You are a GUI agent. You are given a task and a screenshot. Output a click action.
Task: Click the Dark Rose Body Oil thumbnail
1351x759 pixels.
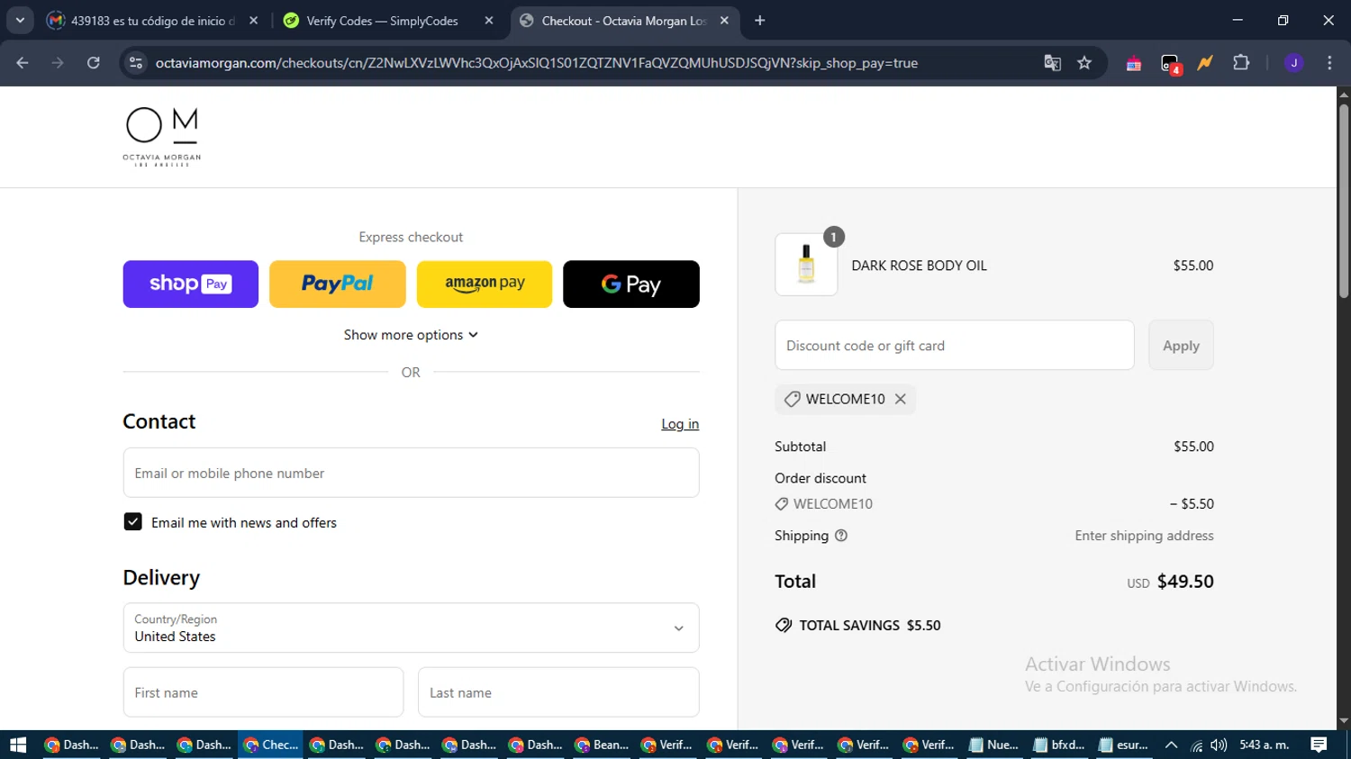point(806,265)
